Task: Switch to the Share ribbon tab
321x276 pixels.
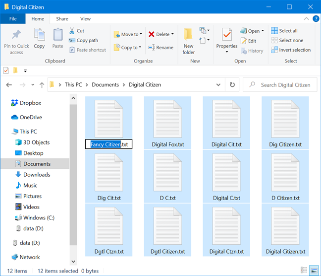Action: (x=62, y=19)
